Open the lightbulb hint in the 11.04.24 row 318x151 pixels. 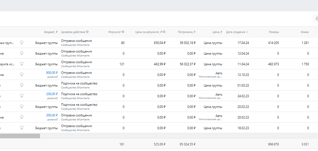[x=22, y=64]
